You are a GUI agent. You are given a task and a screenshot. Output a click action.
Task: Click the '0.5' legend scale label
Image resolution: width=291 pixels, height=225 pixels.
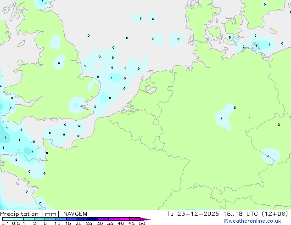coord(16,223)
